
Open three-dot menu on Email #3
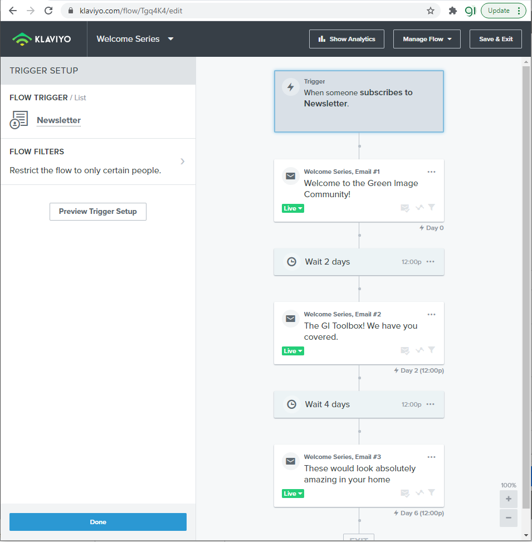(431, 457)
